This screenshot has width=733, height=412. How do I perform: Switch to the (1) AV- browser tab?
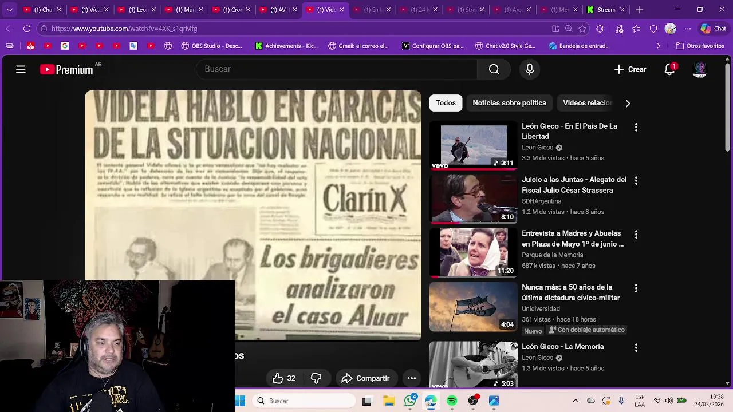(x=279, y=10)
